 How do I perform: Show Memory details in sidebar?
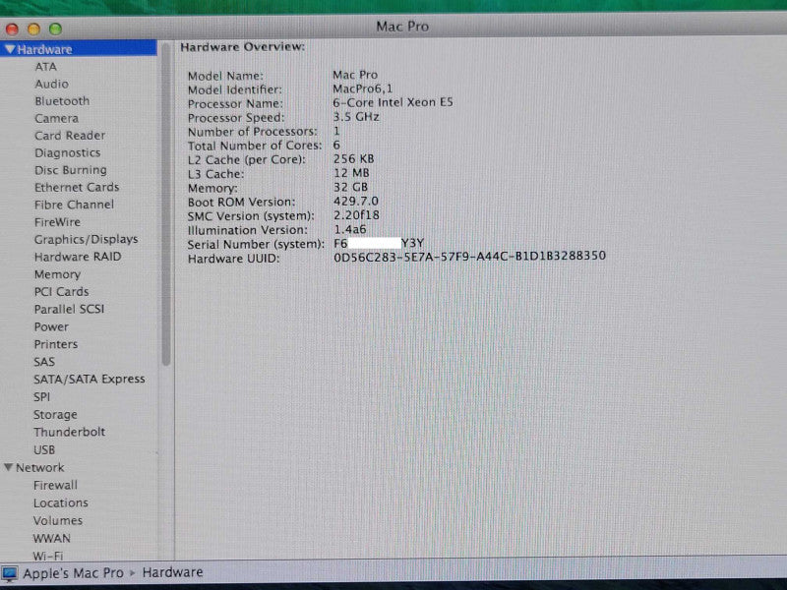tap(57, 274)
